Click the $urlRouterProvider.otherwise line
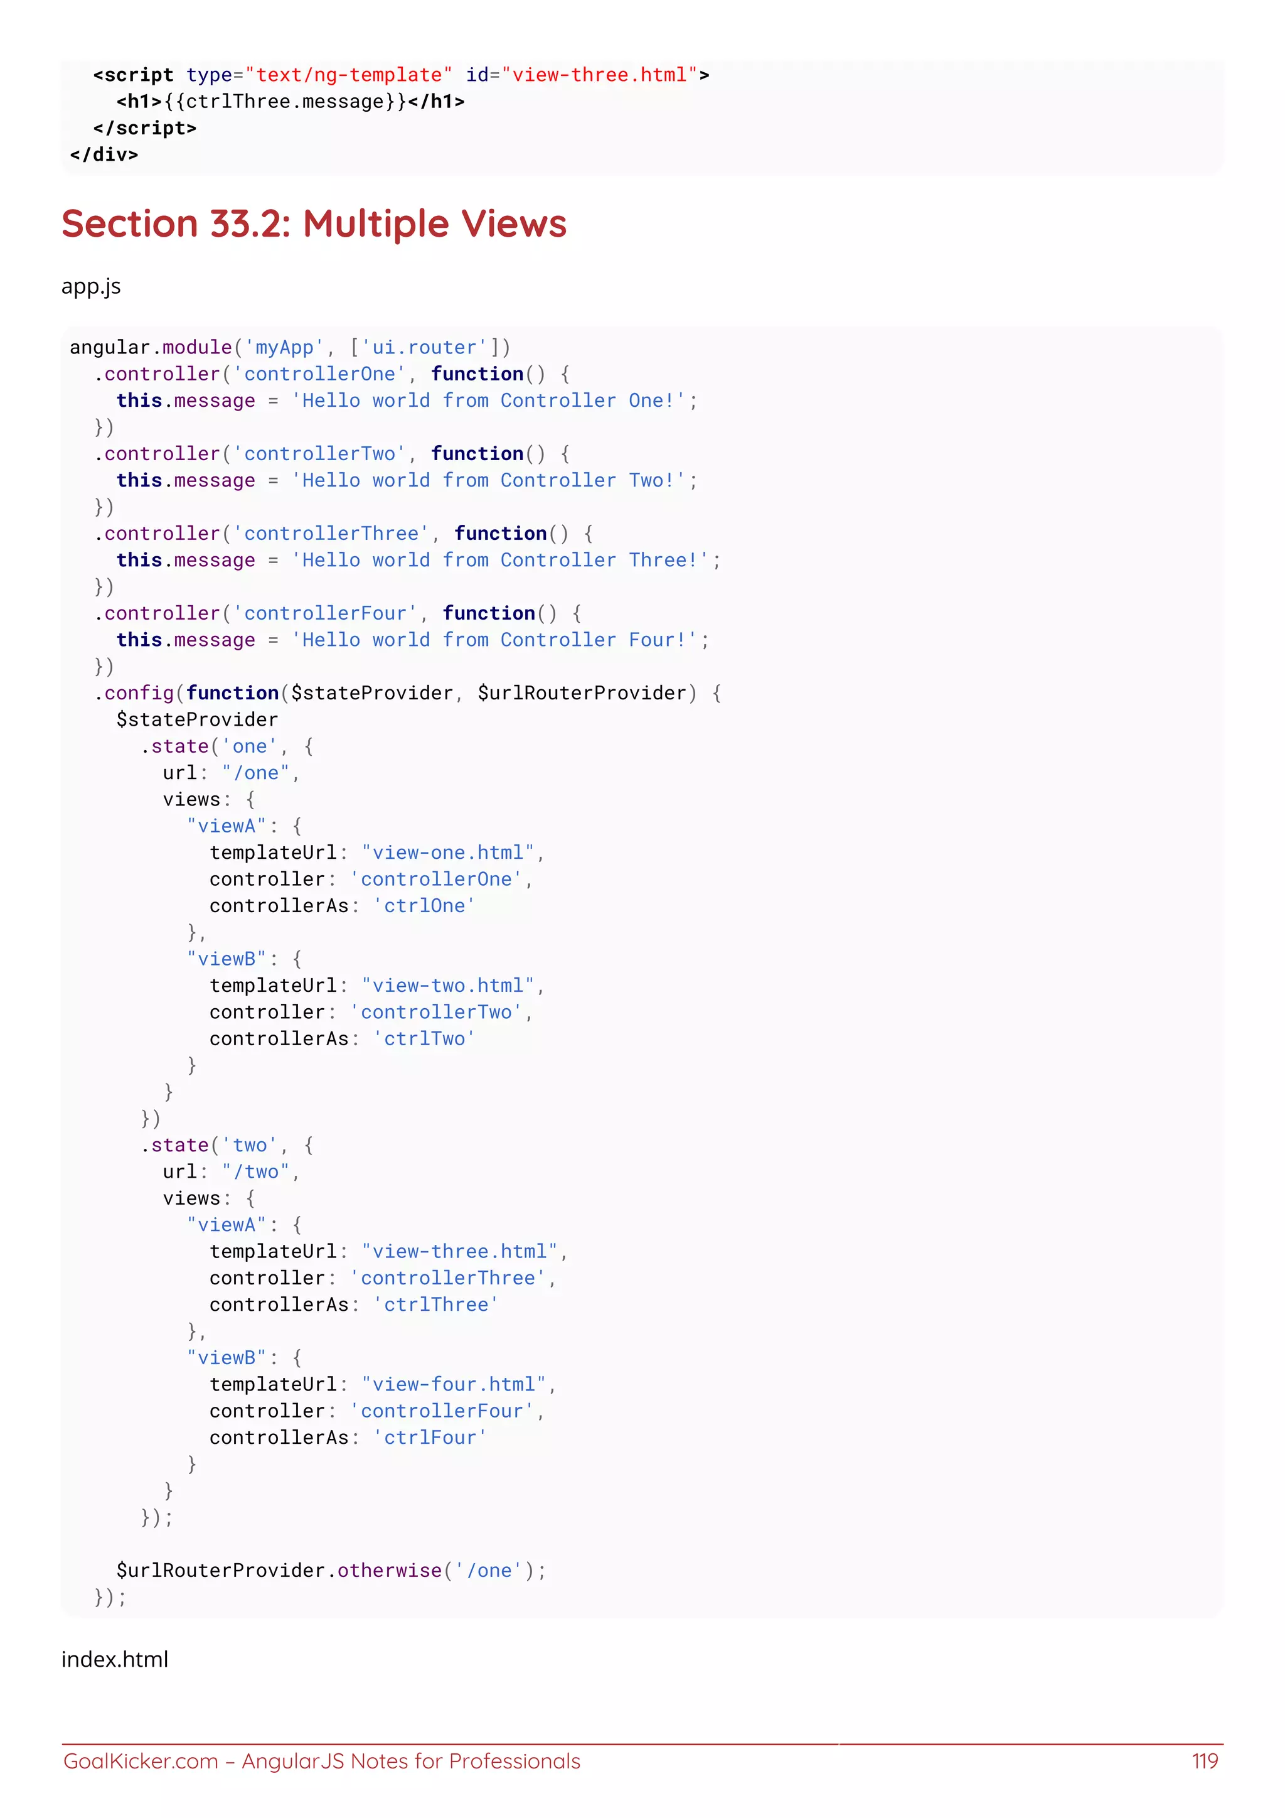The width and height of the screenshot is (1285, 1818). tap(331, 1570)
